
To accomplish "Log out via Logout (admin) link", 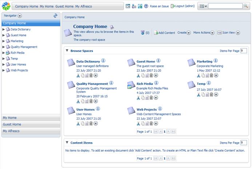I will tap(183, 6).
